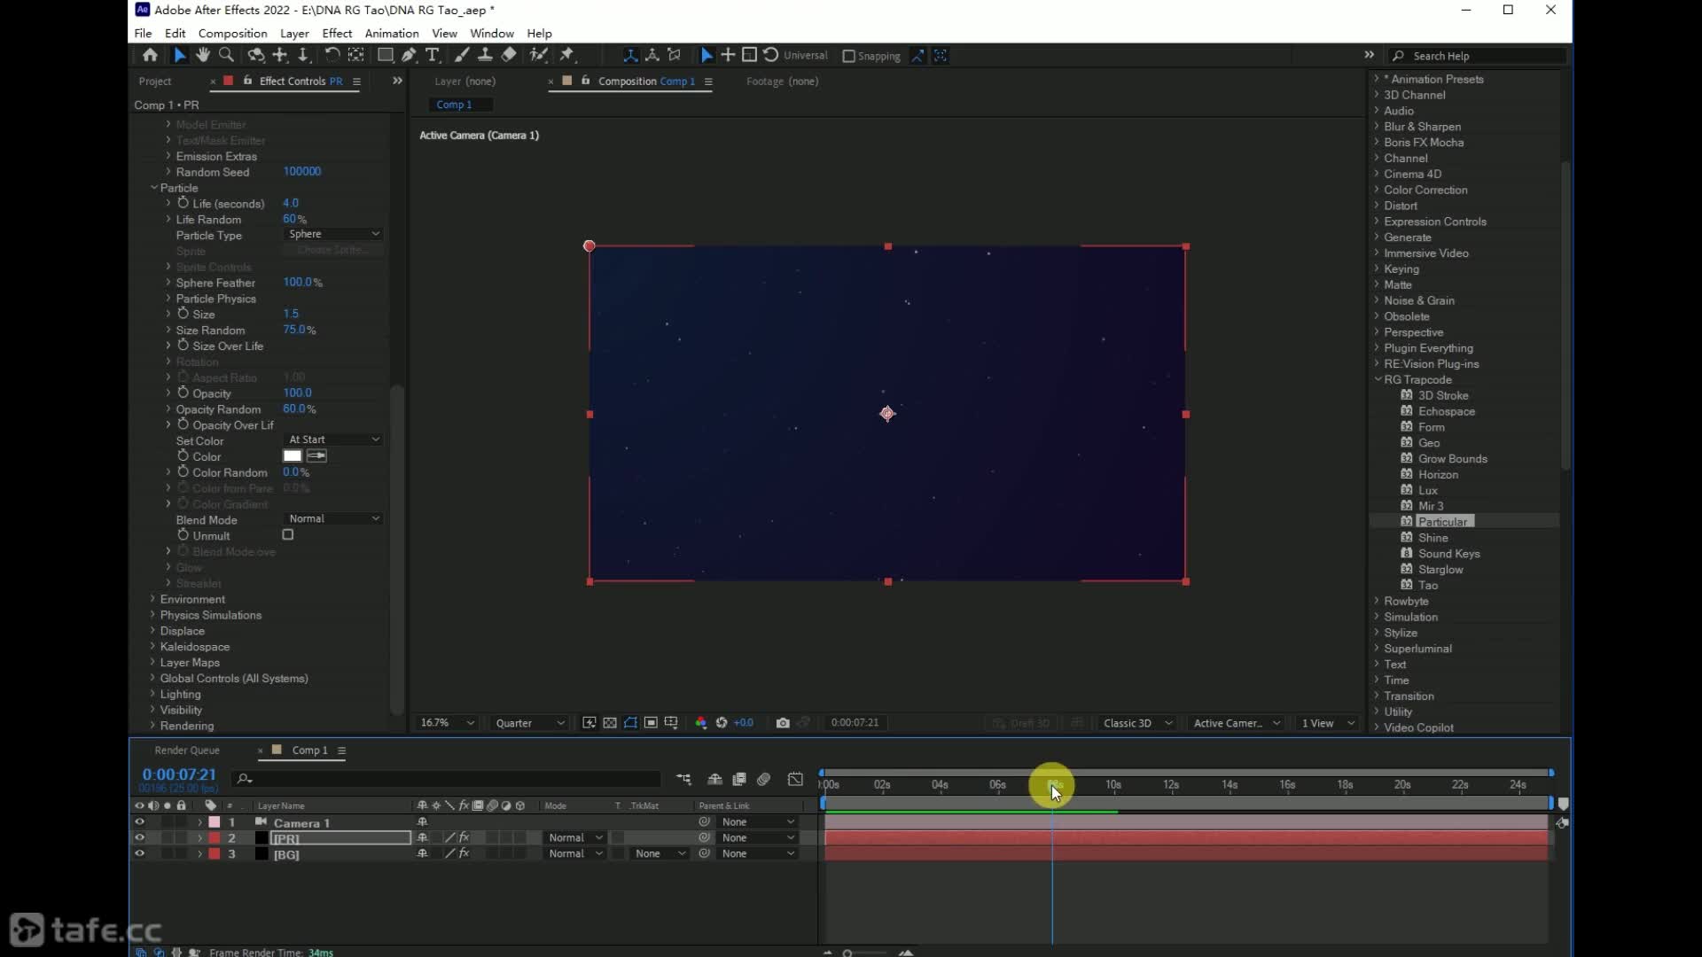This screenshot has width=1702, height=957.
Task: Open the Animation menu
Action: tap(392, 33)
